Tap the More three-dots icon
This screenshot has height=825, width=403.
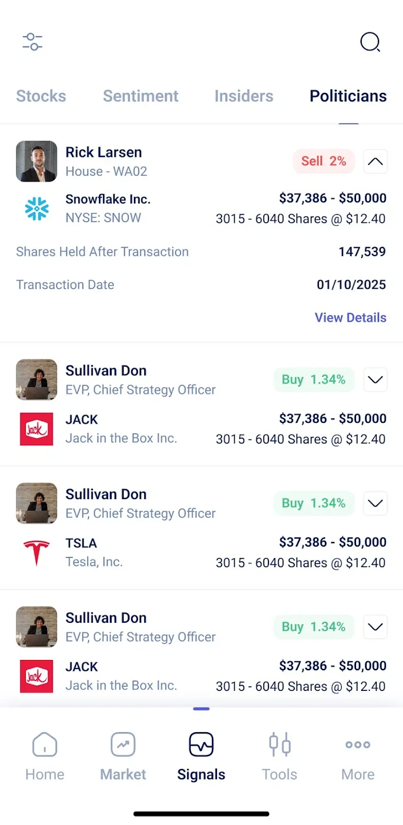(358, 745)
